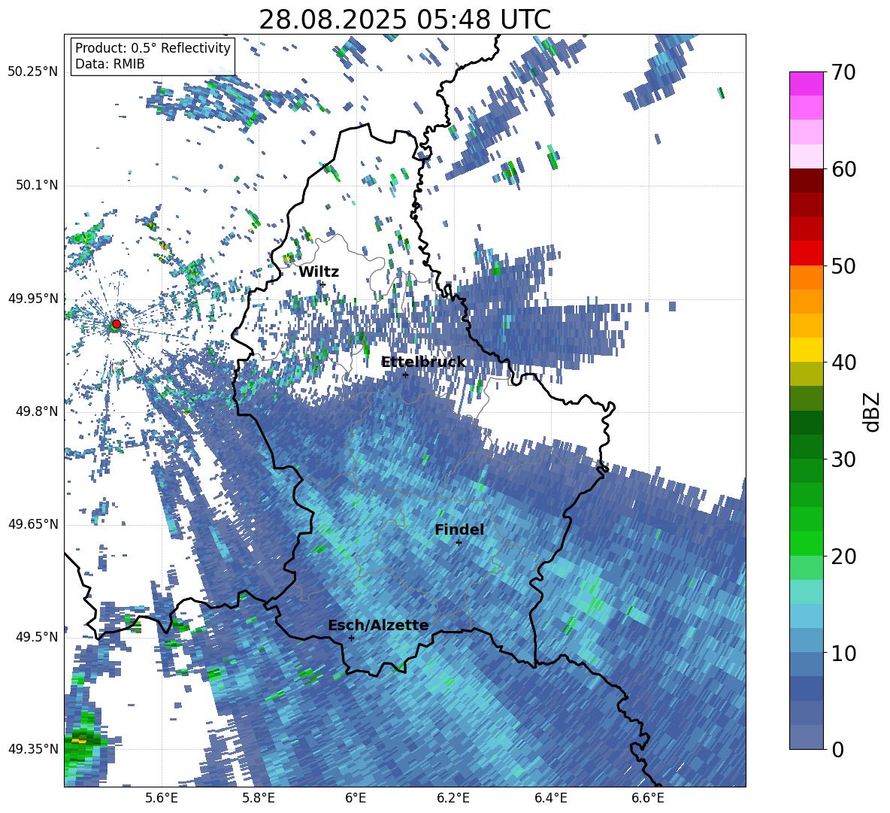Click the Ettelbruck cross marker
Screen dimensions: 890x813
(x=405, y=375)
